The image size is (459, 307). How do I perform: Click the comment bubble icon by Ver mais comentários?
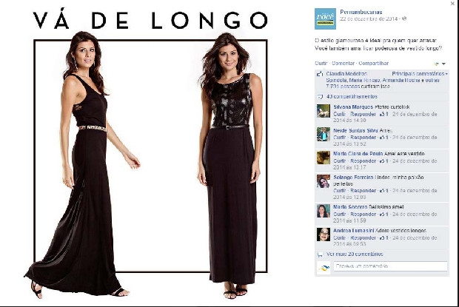pyautogui.click(x=321, y=254)
